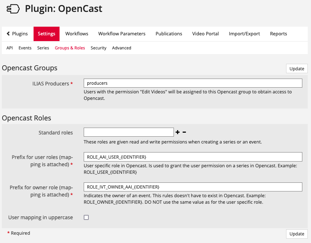This screenshot has height=243, width=311.
Task: Click the Opencast Roles section heading
Action: [27, 118]
